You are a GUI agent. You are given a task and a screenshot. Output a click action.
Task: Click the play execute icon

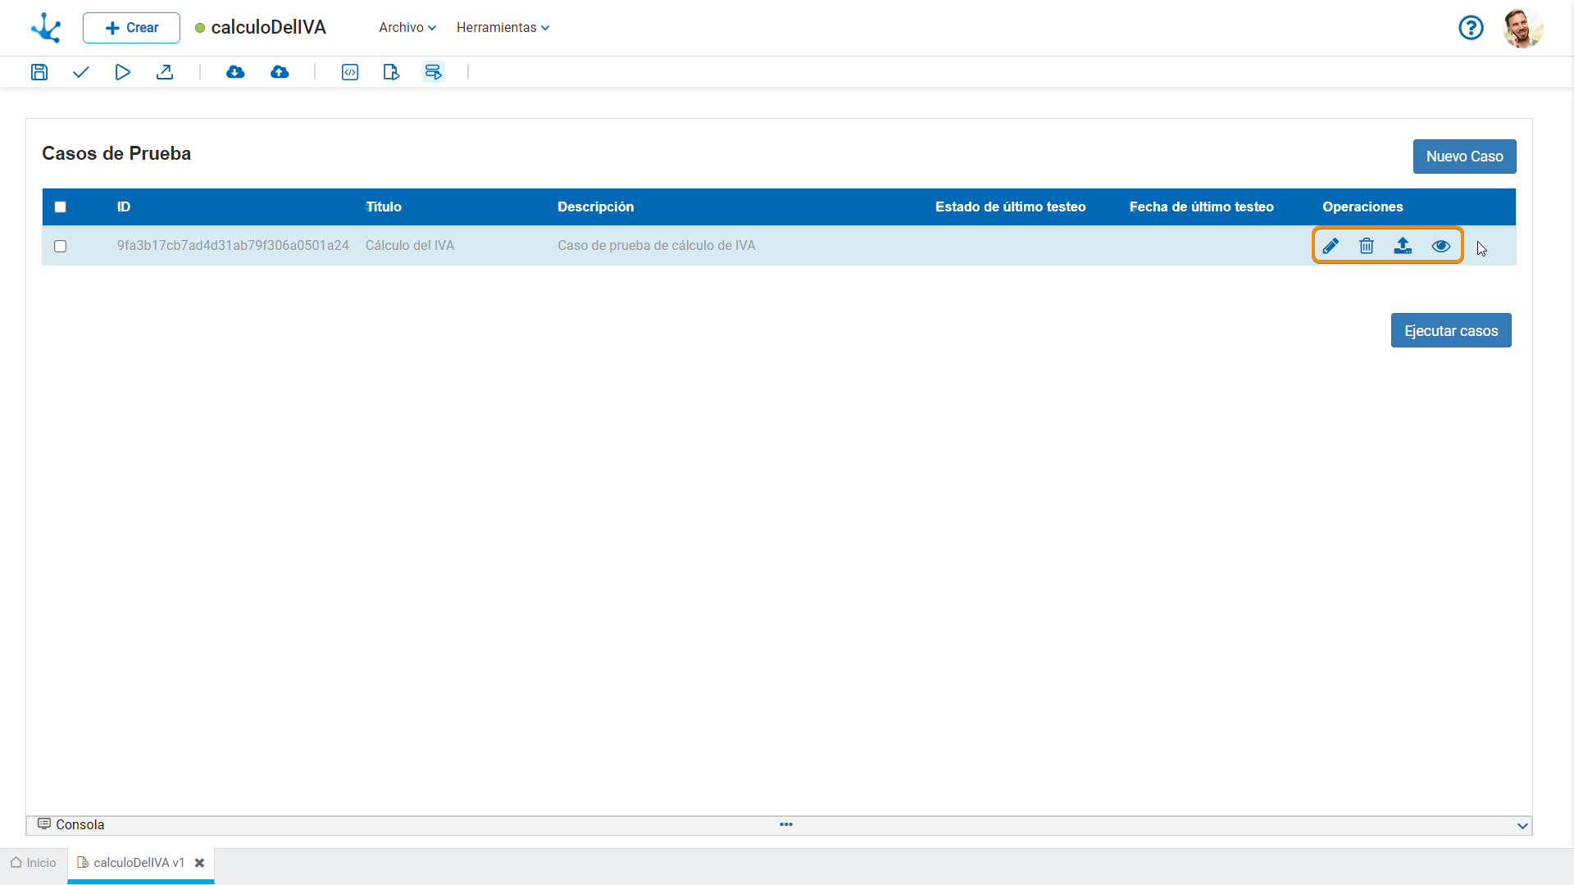click(x=122, y=72)
